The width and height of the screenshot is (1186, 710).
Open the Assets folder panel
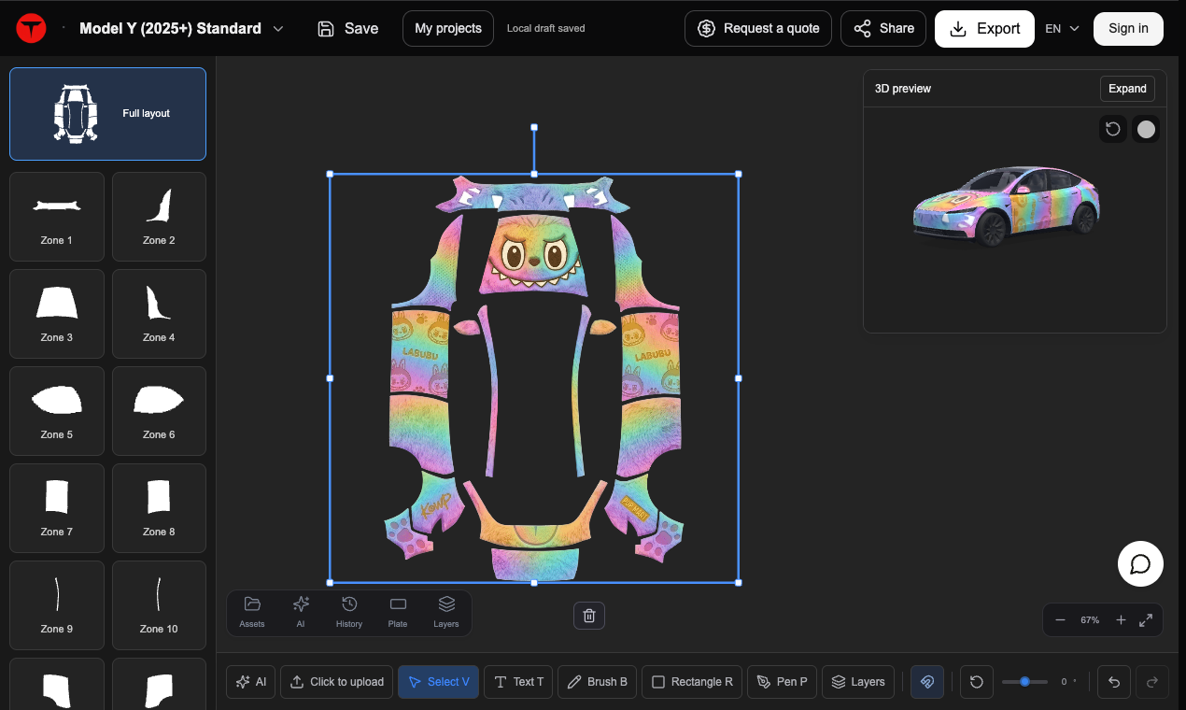[252, 612]
